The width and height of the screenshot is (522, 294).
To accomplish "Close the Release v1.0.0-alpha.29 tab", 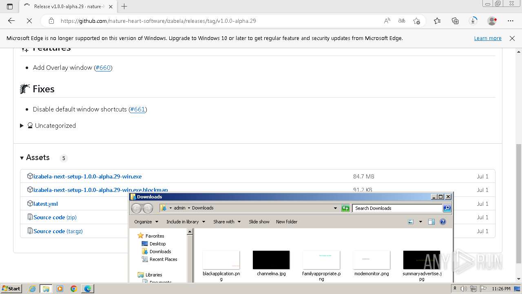I will pos(111,7).
